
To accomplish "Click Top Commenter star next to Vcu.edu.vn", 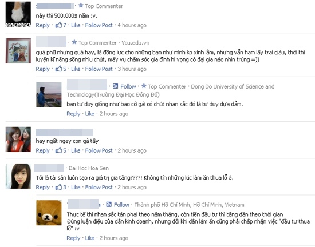I will pyautogui.click(x=74, y=42).
